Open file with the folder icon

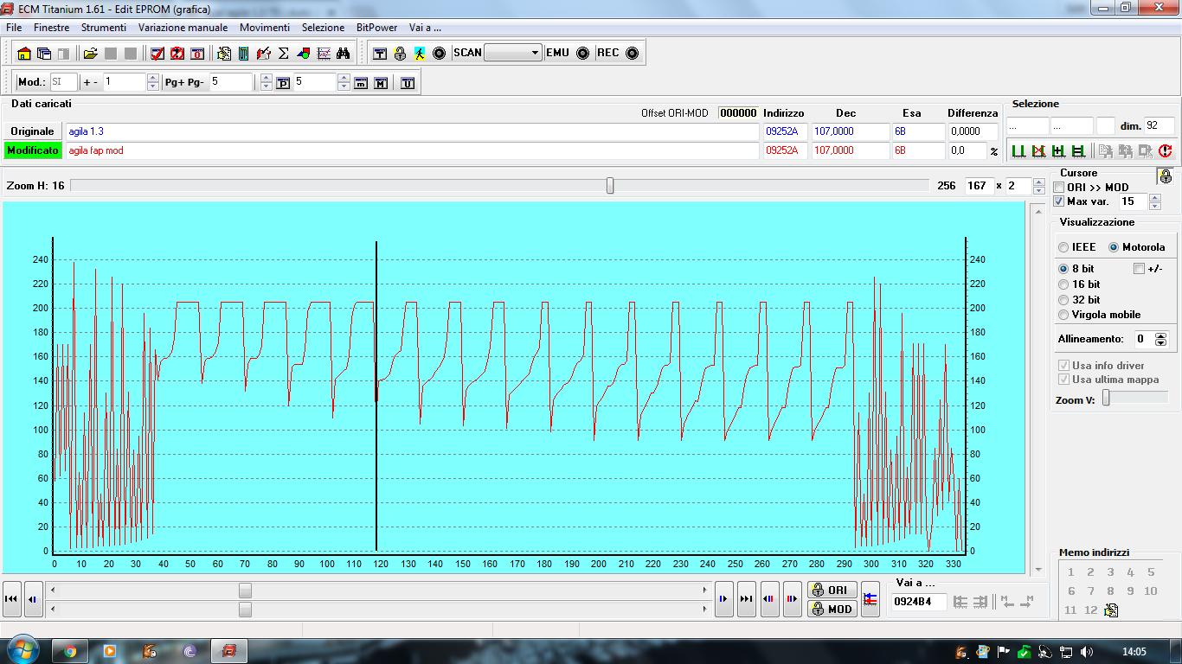pyautogui.click(x=91, y=54)
